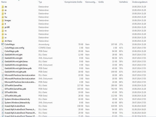Click the 'S3ToolKit.GameFiles.pdb' file name
156x117 pixels.
[15, 89]
